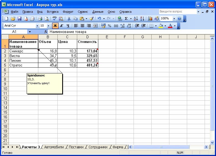The image size is (216, 156).
Task: Paste with the clipboard icon
Action: click(x=82, y=19)
